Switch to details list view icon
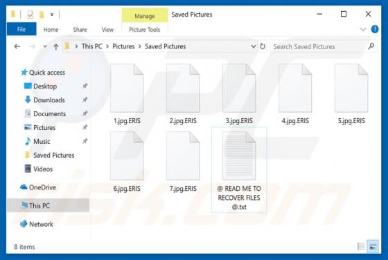 361,246
